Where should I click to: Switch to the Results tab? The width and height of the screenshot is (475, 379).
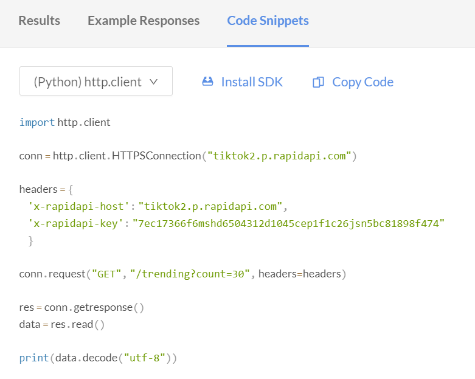tap(40, 21)
